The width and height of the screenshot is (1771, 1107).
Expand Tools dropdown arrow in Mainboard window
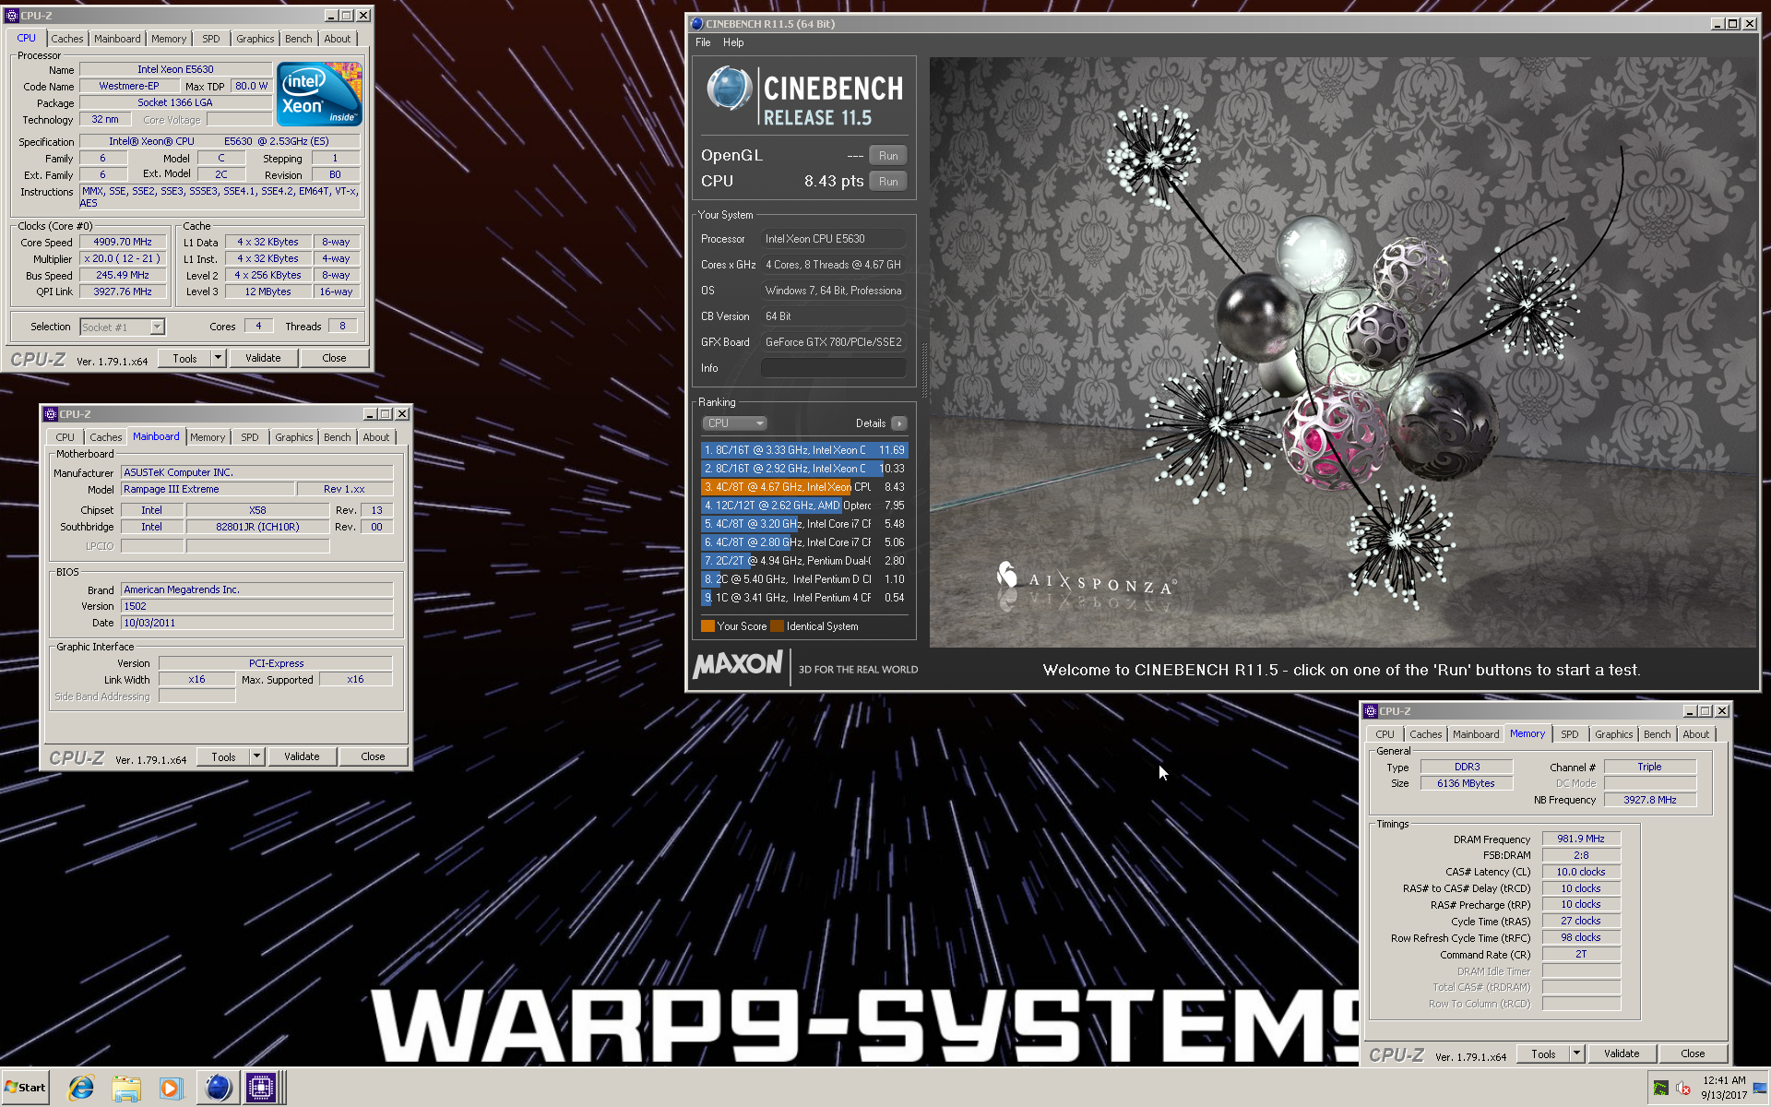[257, 756]
